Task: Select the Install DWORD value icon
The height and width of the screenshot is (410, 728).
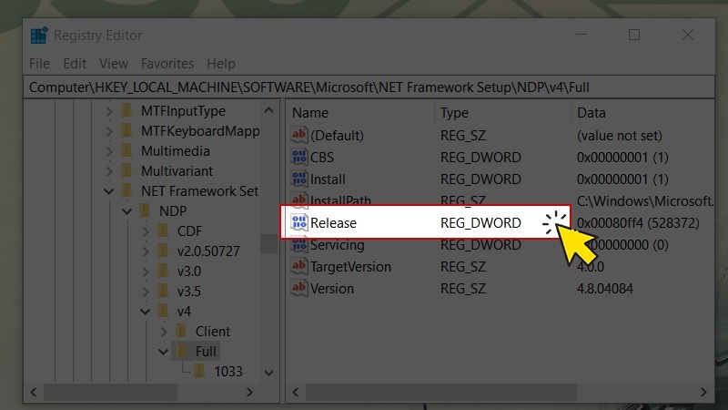Action: click(299, 179)
